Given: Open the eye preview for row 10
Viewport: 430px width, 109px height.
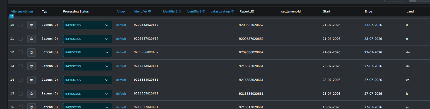Looking at the screenshot, I should point(32,25).
